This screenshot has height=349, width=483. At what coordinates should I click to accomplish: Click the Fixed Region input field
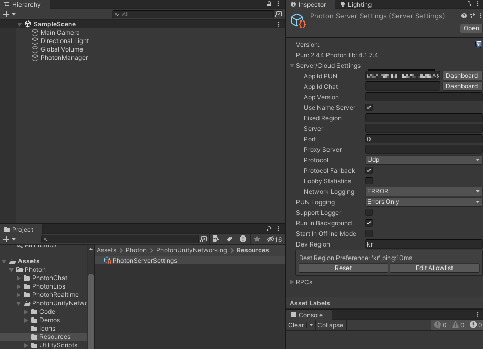point(424,118)
